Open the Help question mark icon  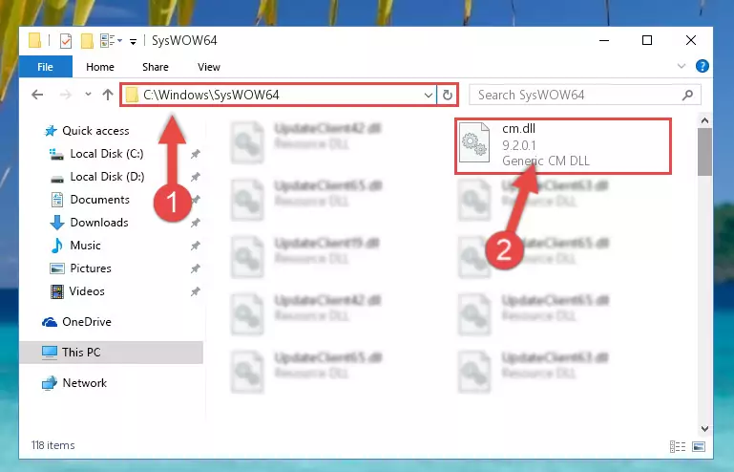tap(702, 66)
